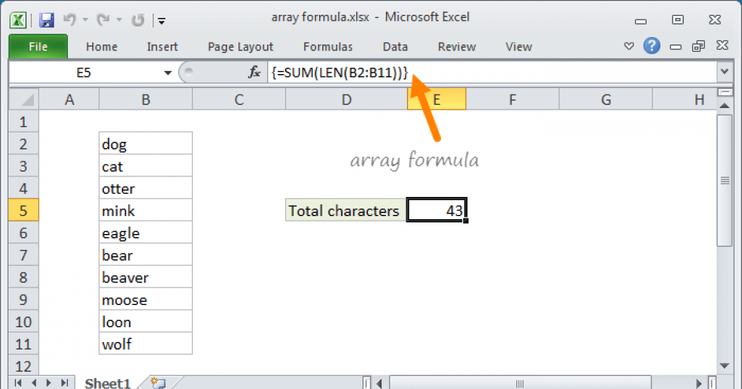Viewport: 742px width, 389px height.
Task: Click the Data ribbon tab
Action: (395, 46)
